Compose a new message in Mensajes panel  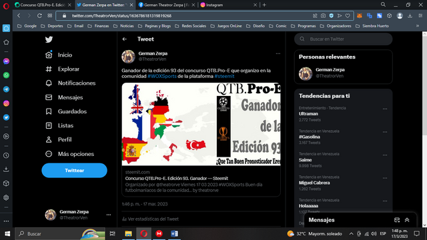point(397,220)
